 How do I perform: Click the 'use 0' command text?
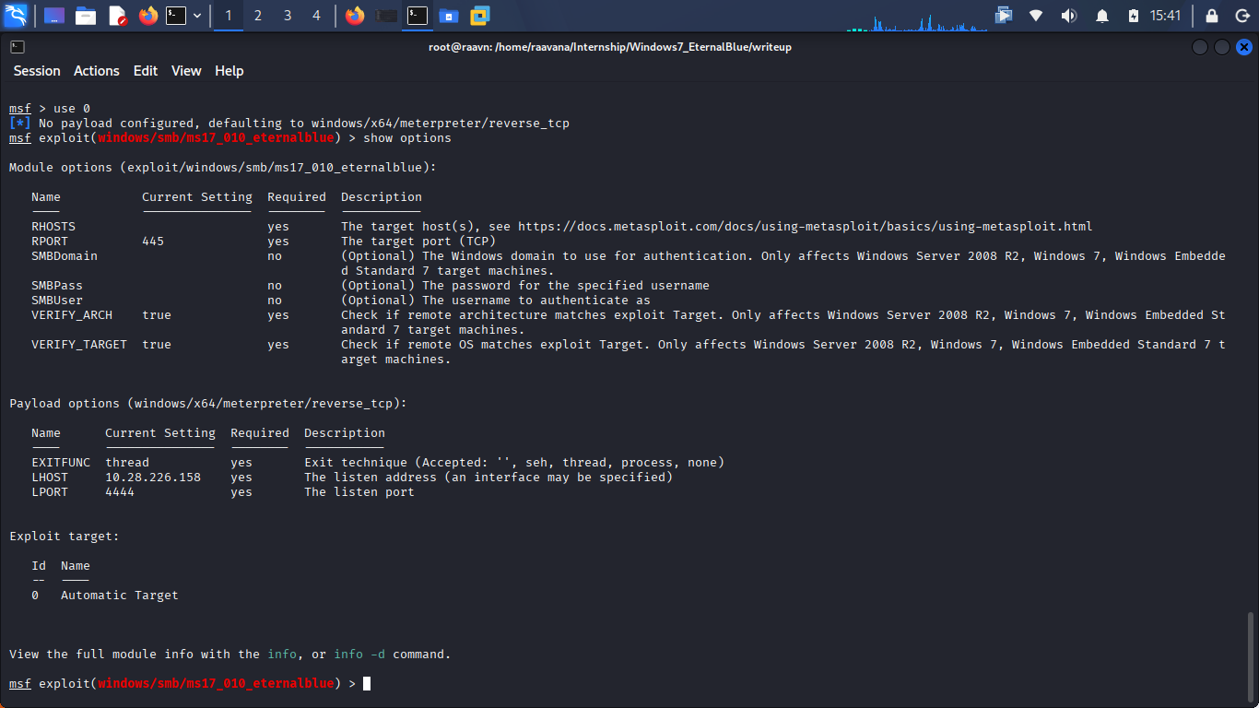click(x=72, y=109)
